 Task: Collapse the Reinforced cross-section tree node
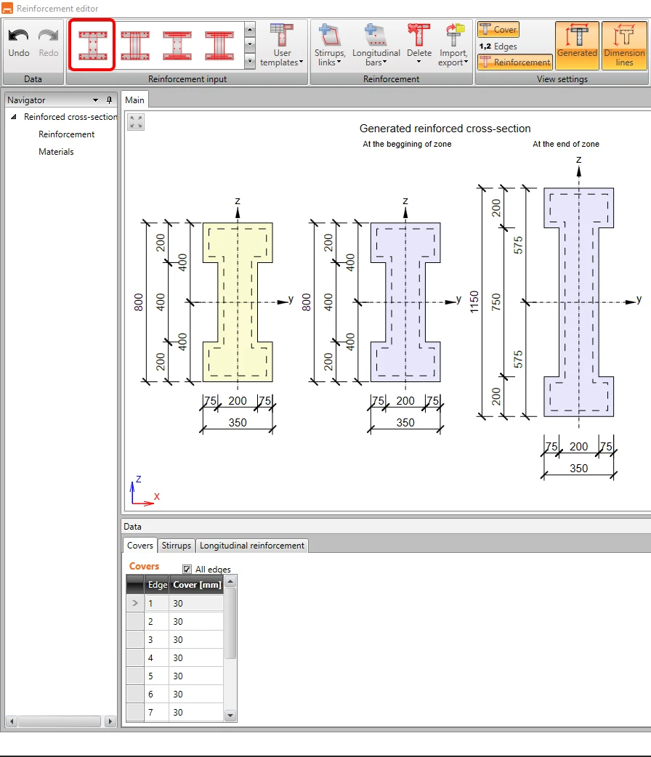[x=14, y=117]
